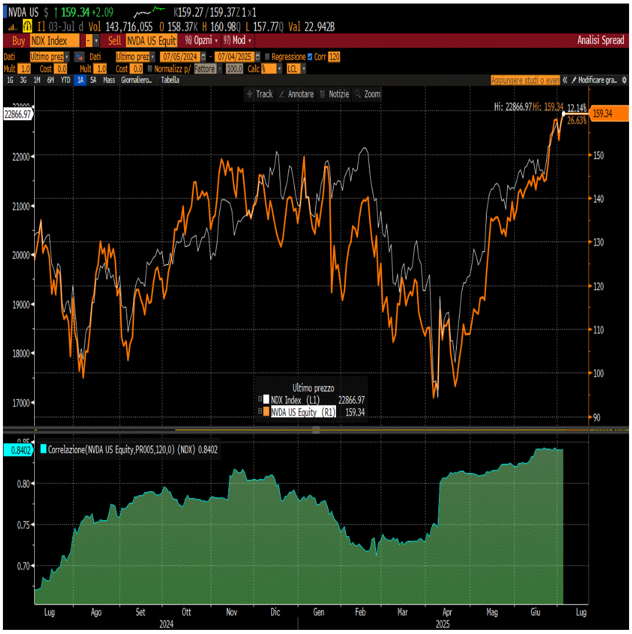The image size is (632, 634).
Task: Click the 0.8402 correlation axis label
Action: 18,450
